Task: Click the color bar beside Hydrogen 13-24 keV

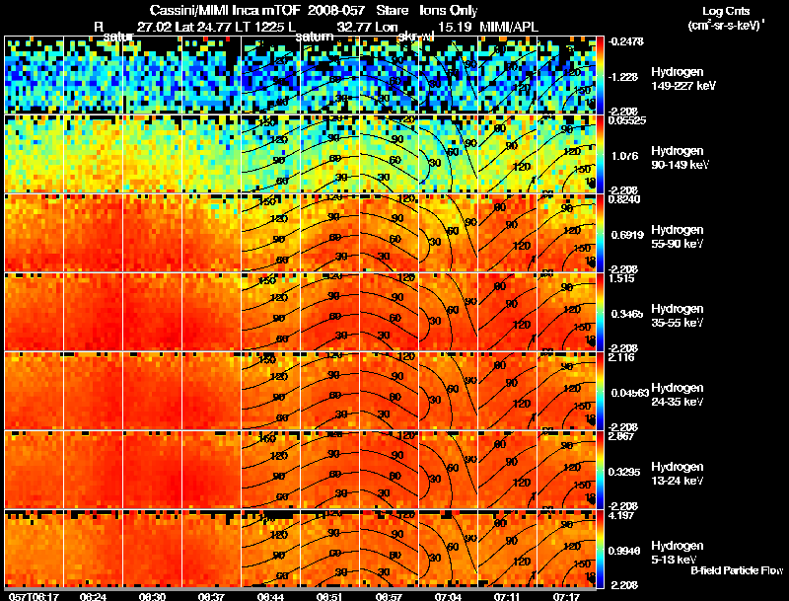Action: (600, 470)
